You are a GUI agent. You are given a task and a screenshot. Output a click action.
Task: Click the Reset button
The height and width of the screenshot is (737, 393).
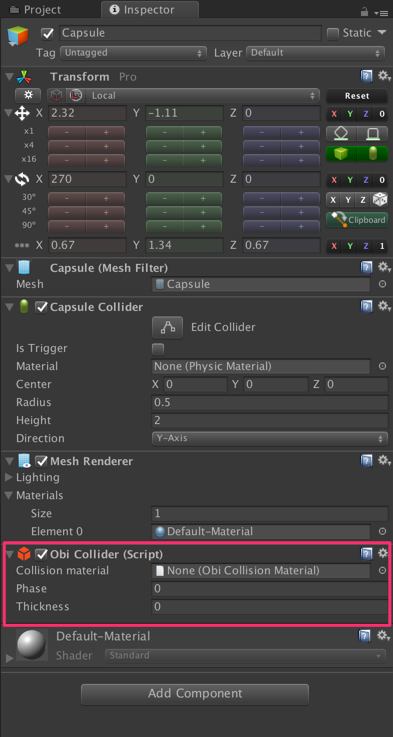(x=356, y=96)
